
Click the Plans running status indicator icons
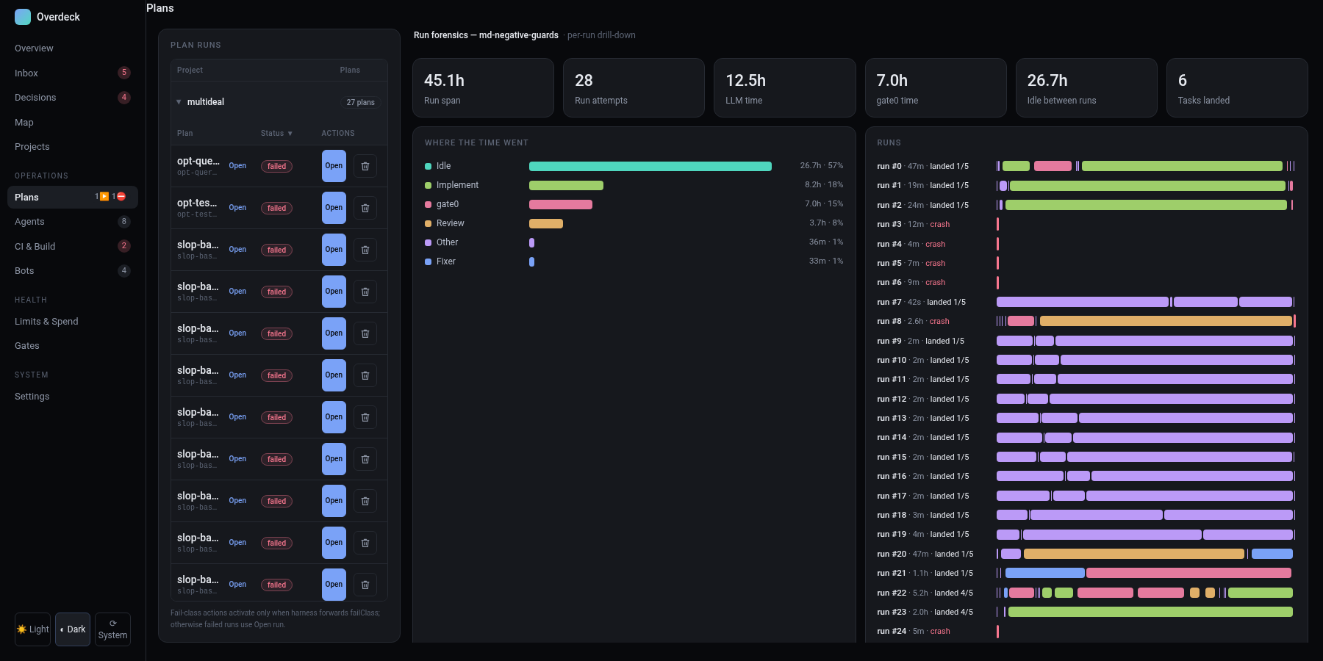(x=110, y=197)
